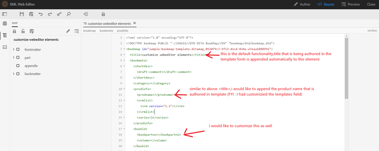Click line number 1 in the gutter
The image size is (379, 151).
pyautogui.click(x=121, y=38)
